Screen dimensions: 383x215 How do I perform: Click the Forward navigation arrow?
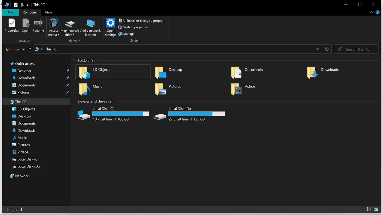[17, 49]
